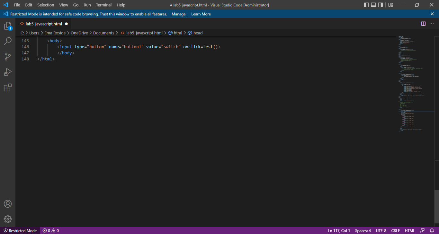Expand the OneDrive breadcrumb folder
Screen dimensions: 439x234
click(x=79, y=33)
